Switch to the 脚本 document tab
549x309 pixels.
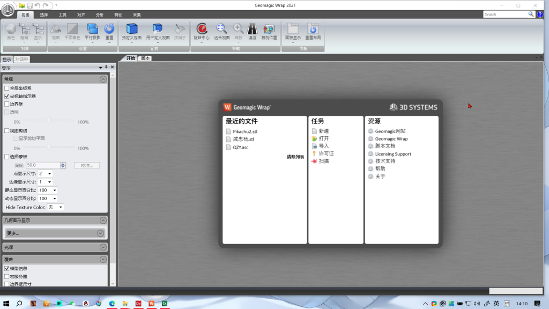pyautogui.click(x=145, y=58)
